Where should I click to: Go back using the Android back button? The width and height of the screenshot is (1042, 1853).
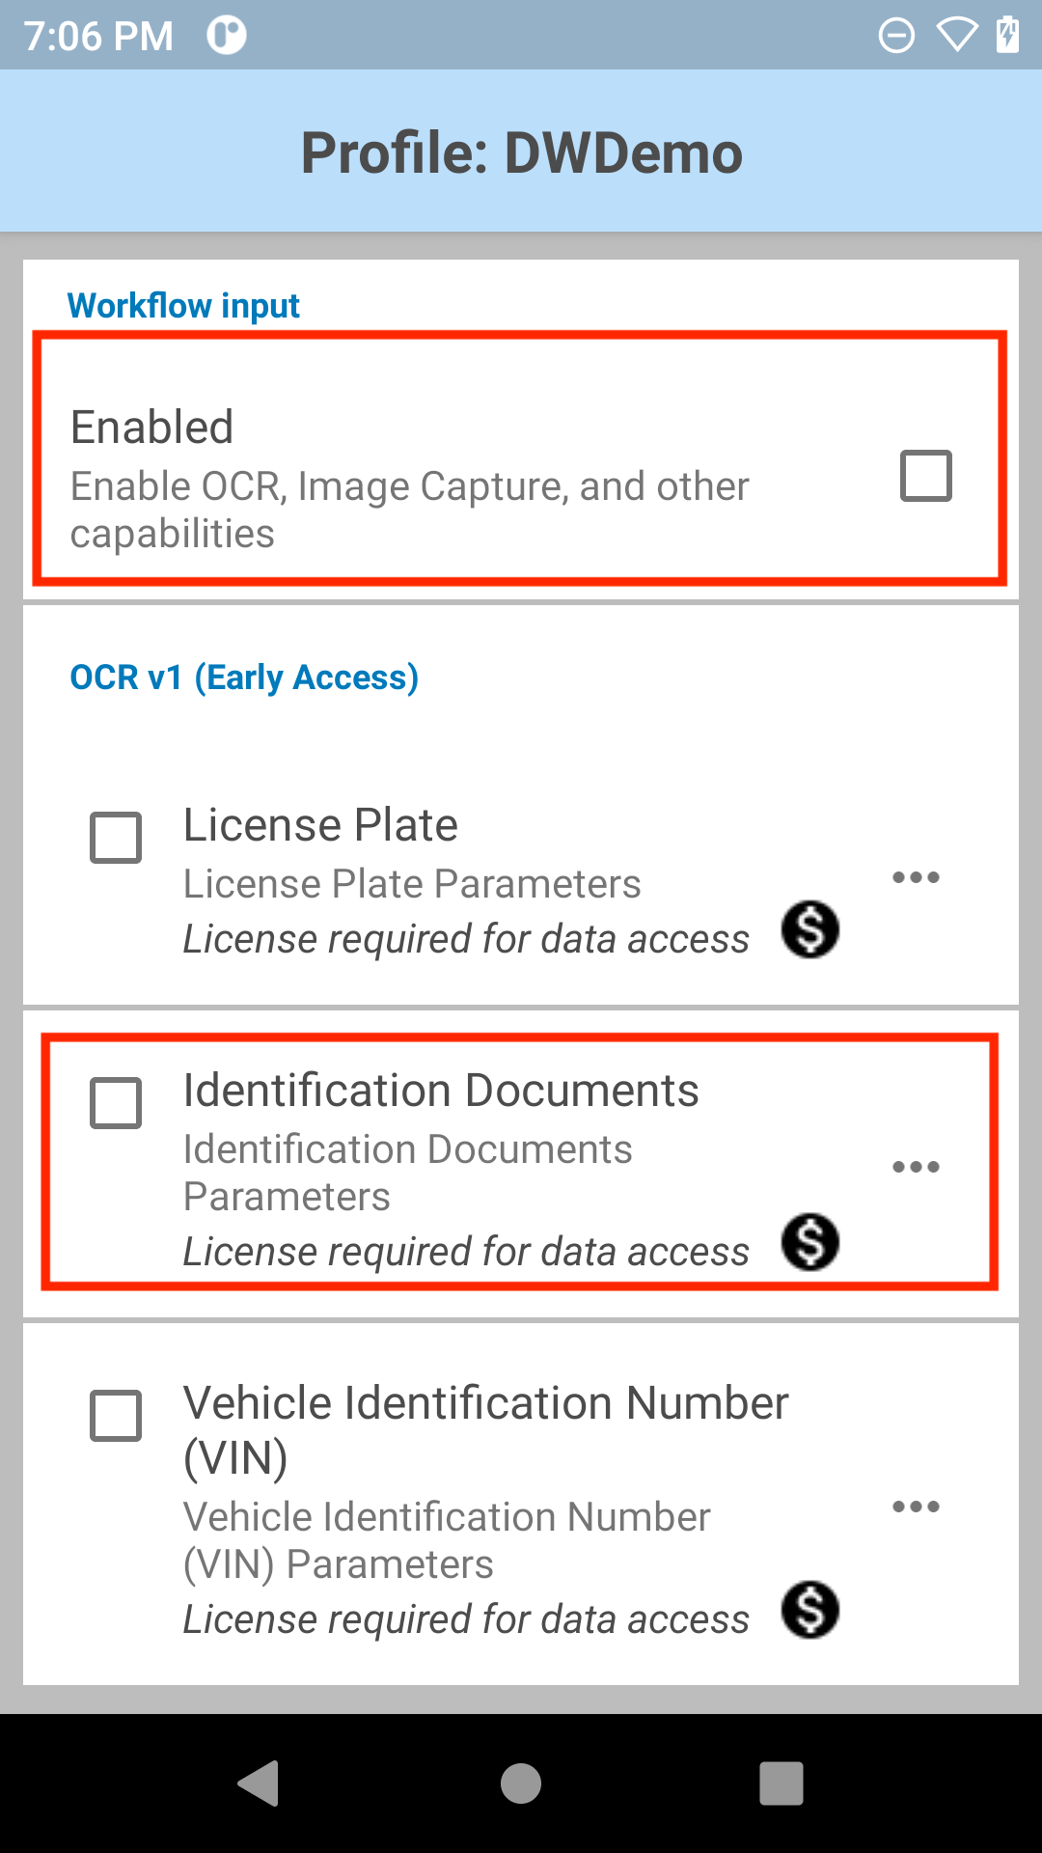pyautogui.click(x=259, y=1783)
